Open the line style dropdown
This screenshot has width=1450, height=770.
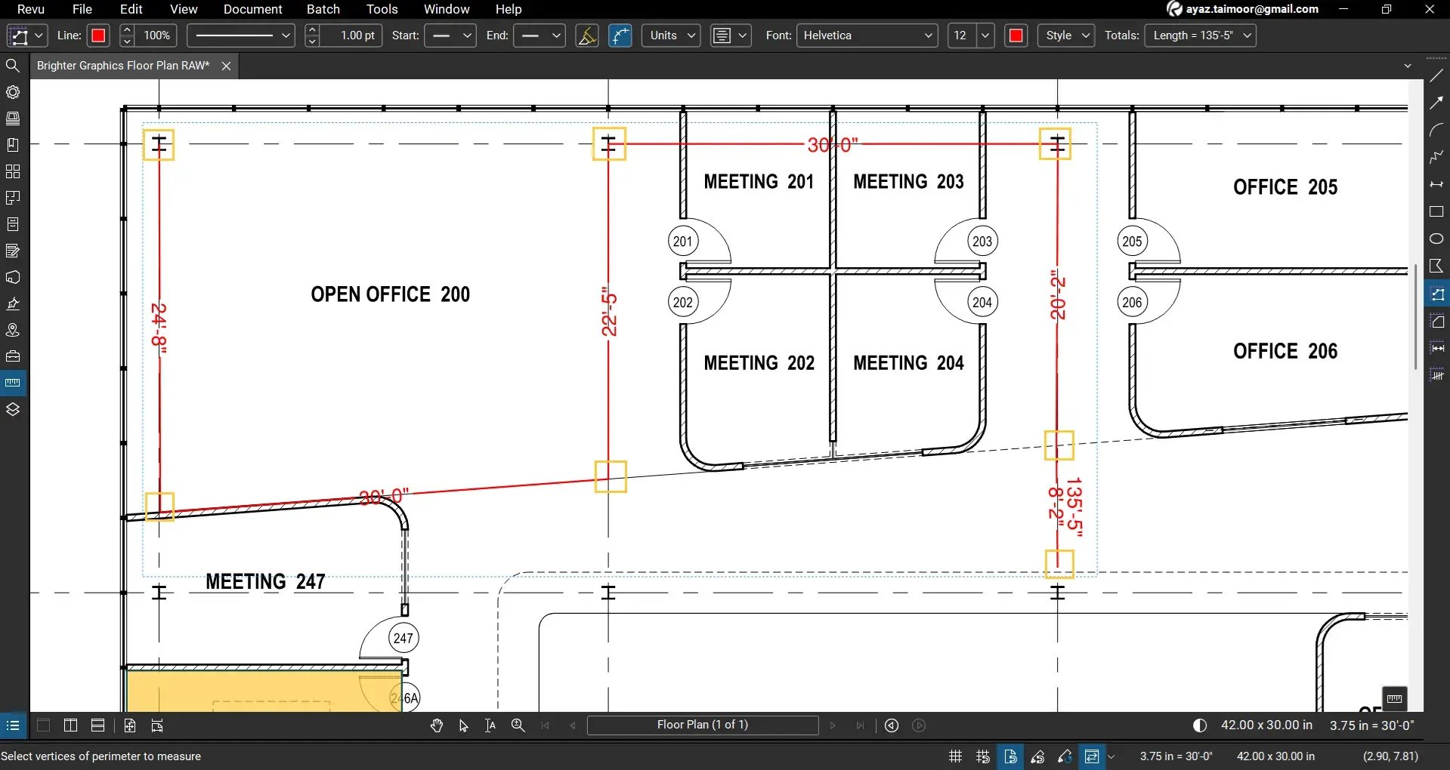(x=240, y=35)
